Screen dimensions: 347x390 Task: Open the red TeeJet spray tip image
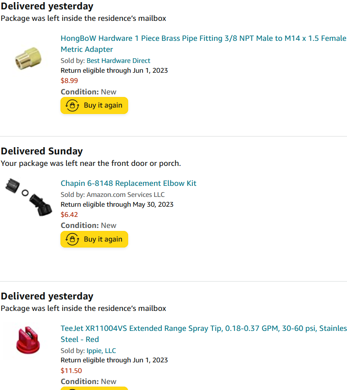click(28, 340)
